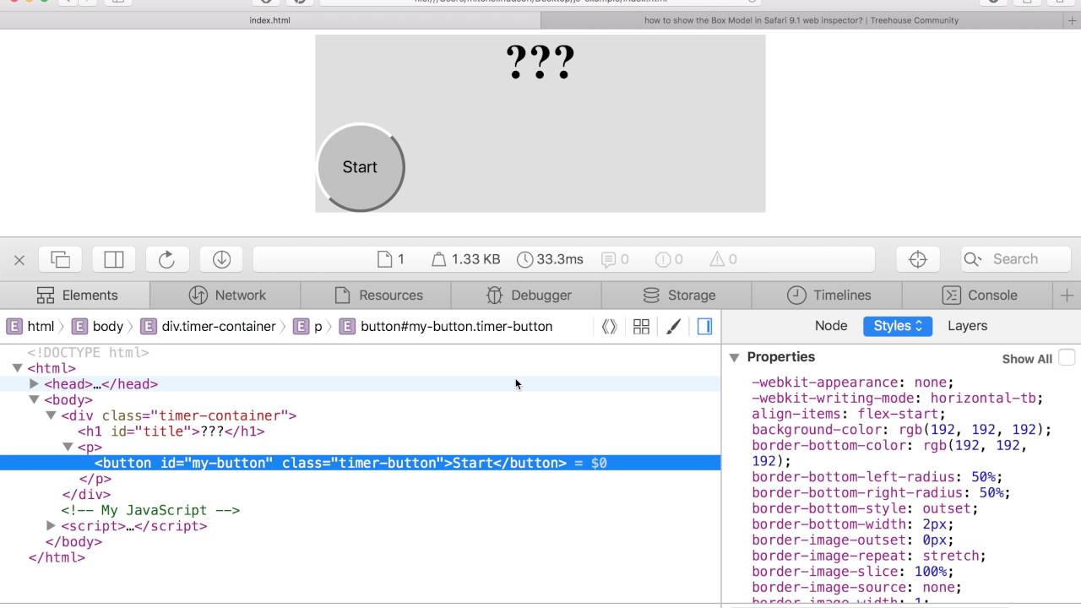Click -webkit-writing-mode: horizontal-tb property
Viewport: 1081px width, 608px height.
[898, 398]
